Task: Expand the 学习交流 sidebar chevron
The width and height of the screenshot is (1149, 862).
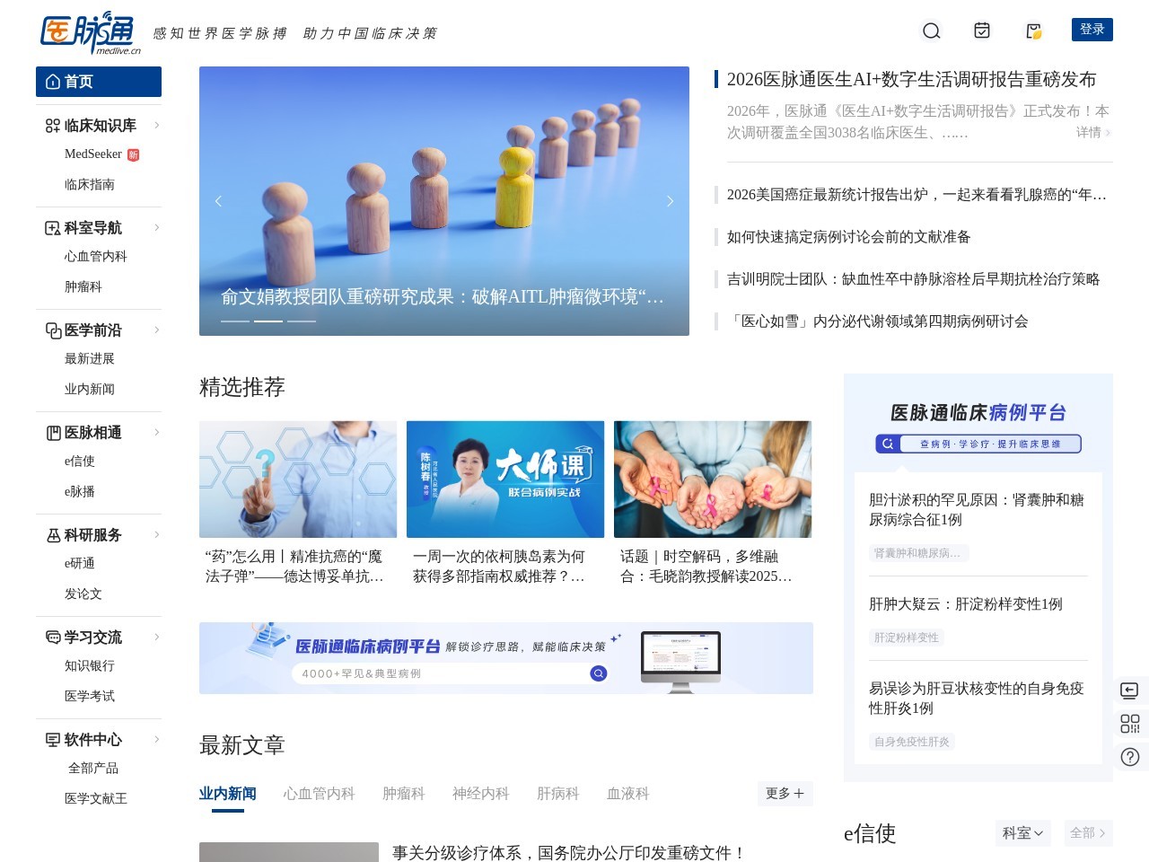Action: pyautogui.click(x=158, y=638)
